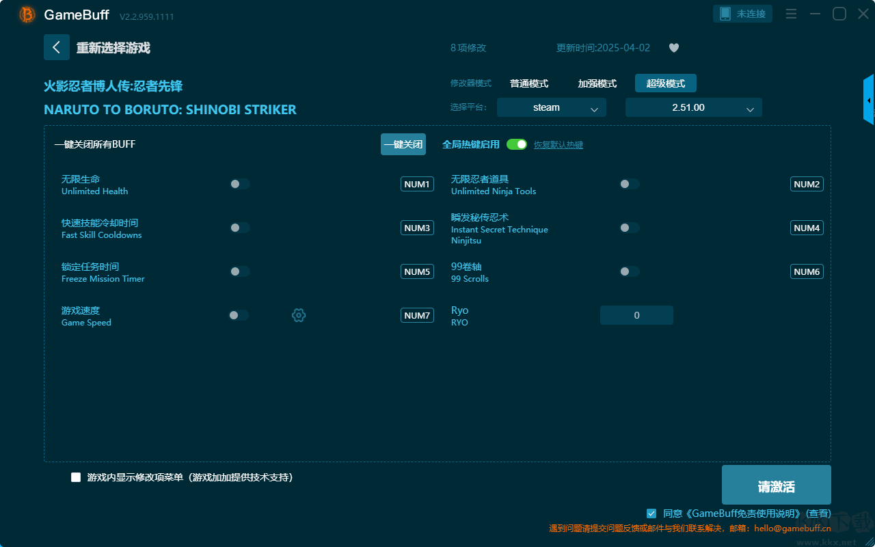Enable Game Speed switch

tap(239, 315)
